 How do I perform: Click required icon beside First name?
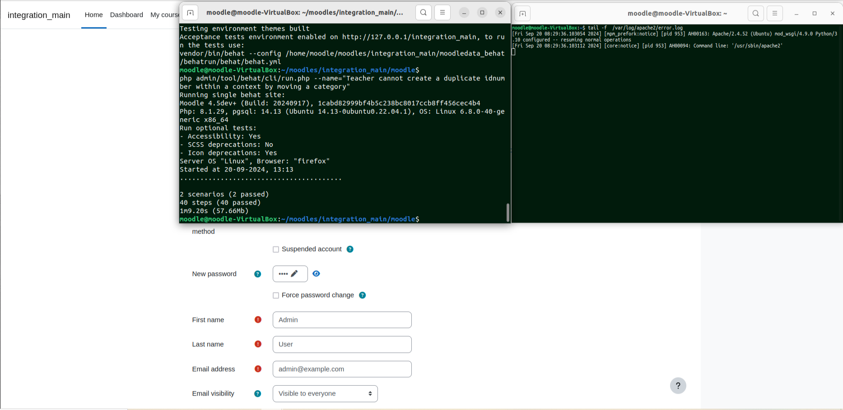[258, 320]
